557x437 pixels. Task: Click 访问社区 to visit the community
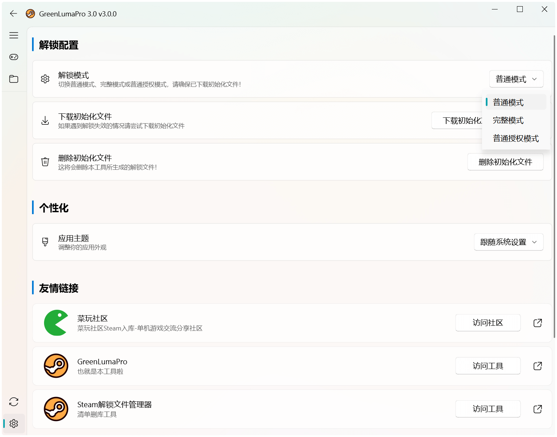tap(488, 322)
